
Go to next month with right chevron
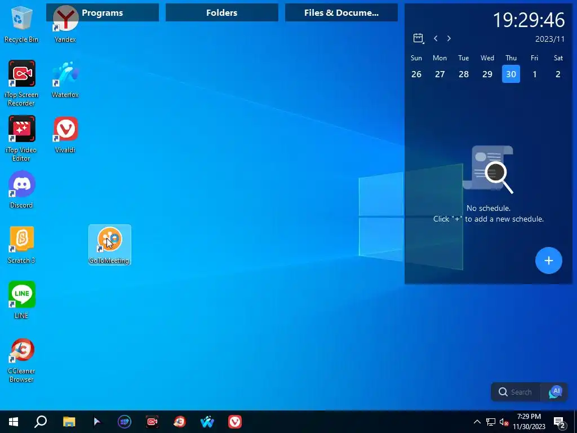click(x=449, y=38)
